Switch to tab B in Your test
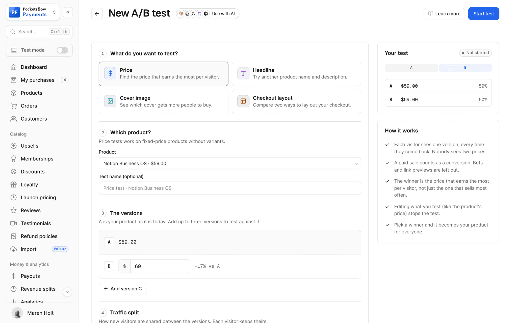Viewport: 517px width, 323px height. pos(465,68)
